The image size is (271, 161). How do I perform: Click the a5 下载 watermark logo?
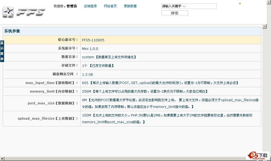click(258, 155)
